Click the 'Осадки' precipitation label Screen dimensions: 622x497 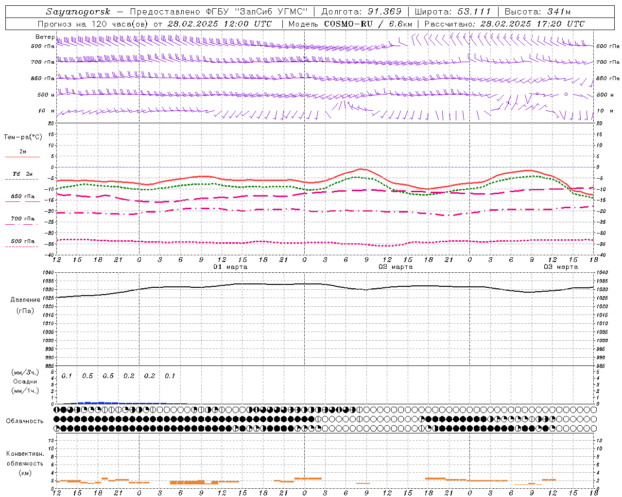[25, 381]
